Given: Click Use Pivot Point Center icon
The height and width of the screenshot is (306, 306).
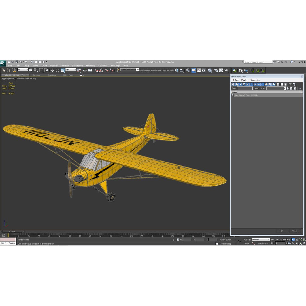Looking at the screenshot, I should click(79, 70).
